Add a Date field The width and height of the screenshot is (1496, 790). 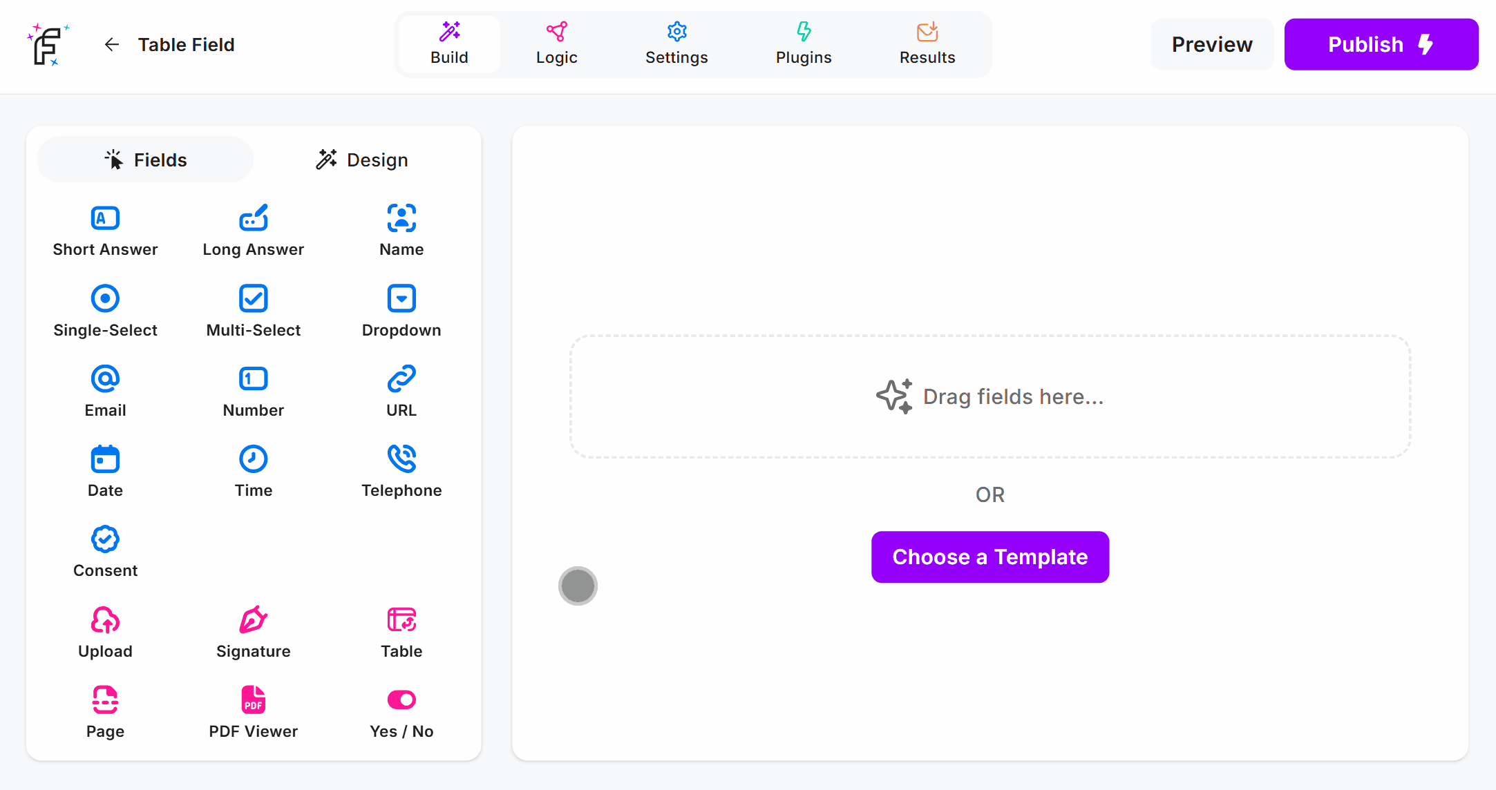pyautogui.click(x=105, y=470)
